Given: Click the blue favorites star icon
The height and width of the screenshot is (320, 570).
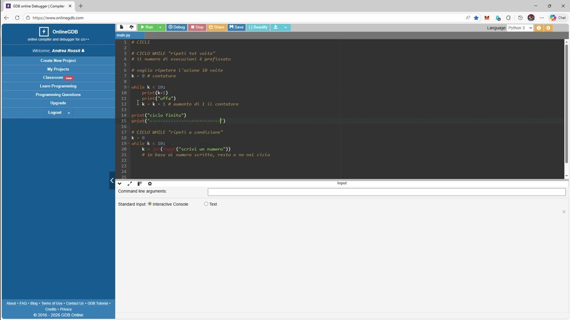Looking at the screenshot, I should pyautogui.click(x=476, y=18).
